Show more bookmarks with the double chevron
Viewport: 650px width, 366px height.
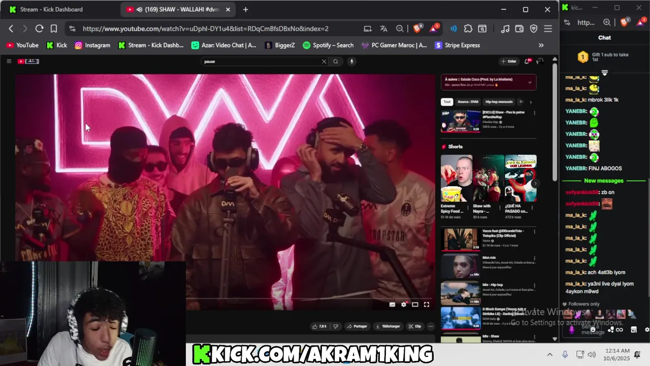pyautogui.click(x=541, y=45)
